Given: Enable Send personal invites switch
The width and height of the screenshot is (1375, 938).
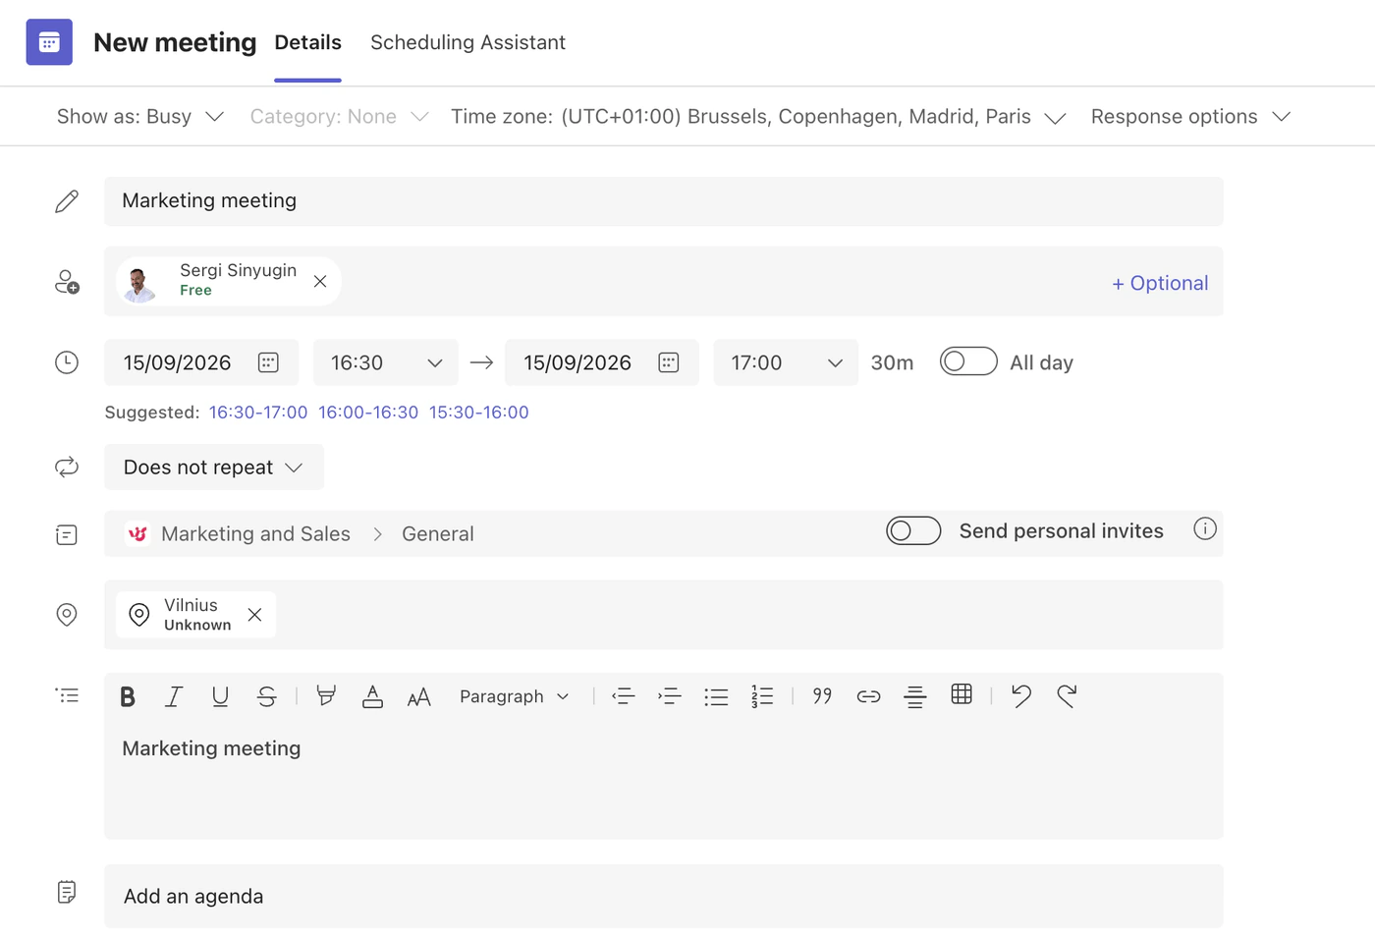Looking at the screenshot, I should click(913, 530).
